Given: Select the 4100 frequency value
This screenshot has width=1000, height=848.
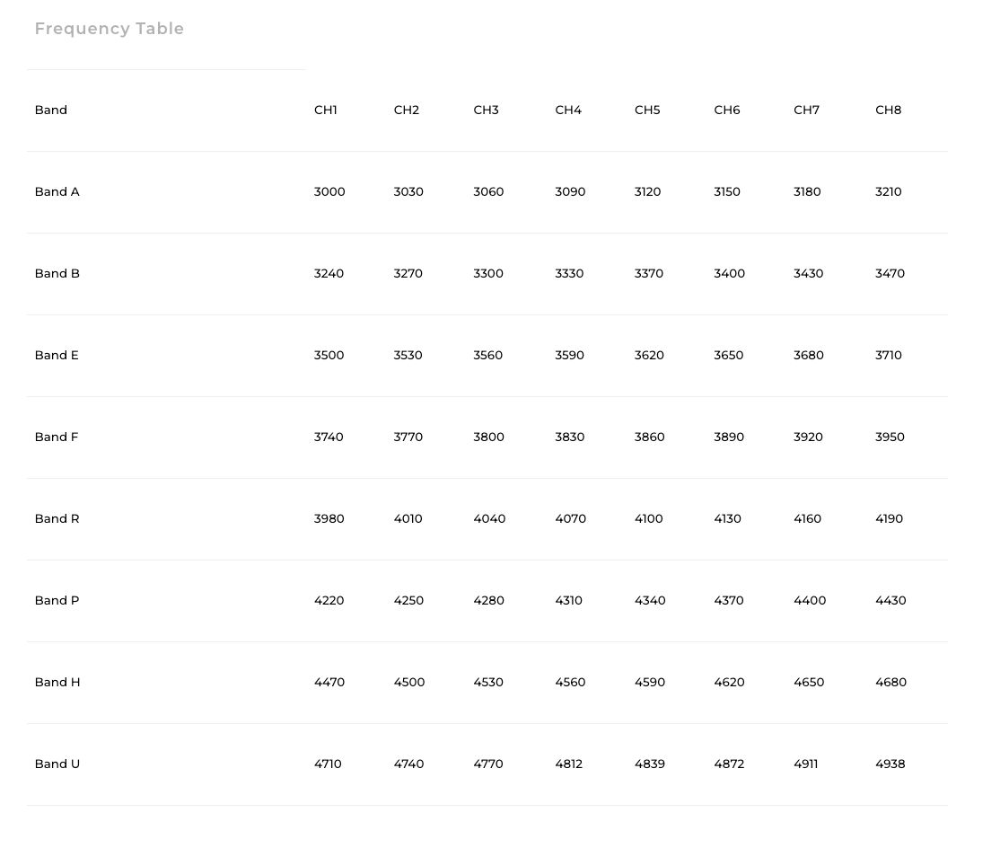Looking at the screenshot, I should (649, 518).
